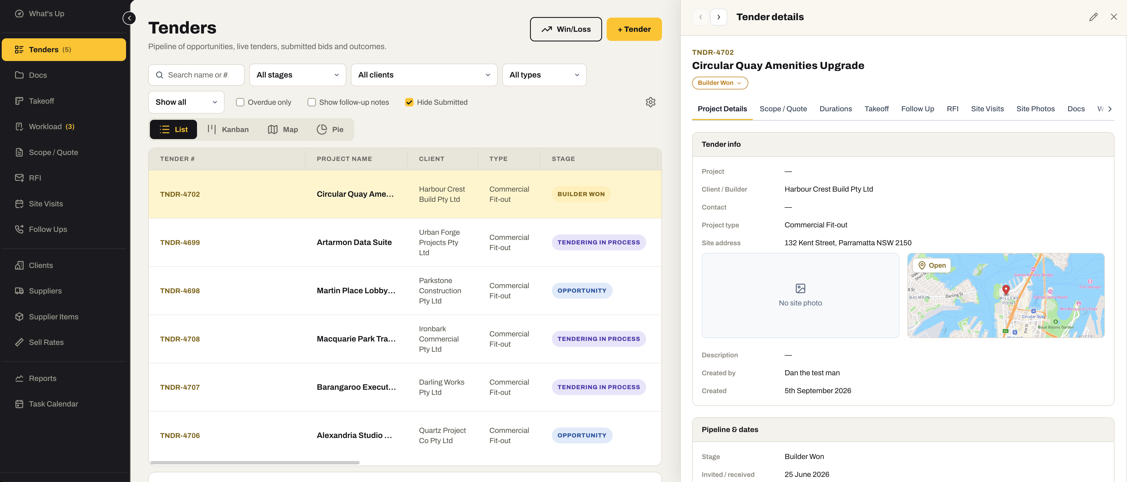Open tender TNDR-4699 link
This screenshot has width=1127, height=482.
tap(180, 243)
